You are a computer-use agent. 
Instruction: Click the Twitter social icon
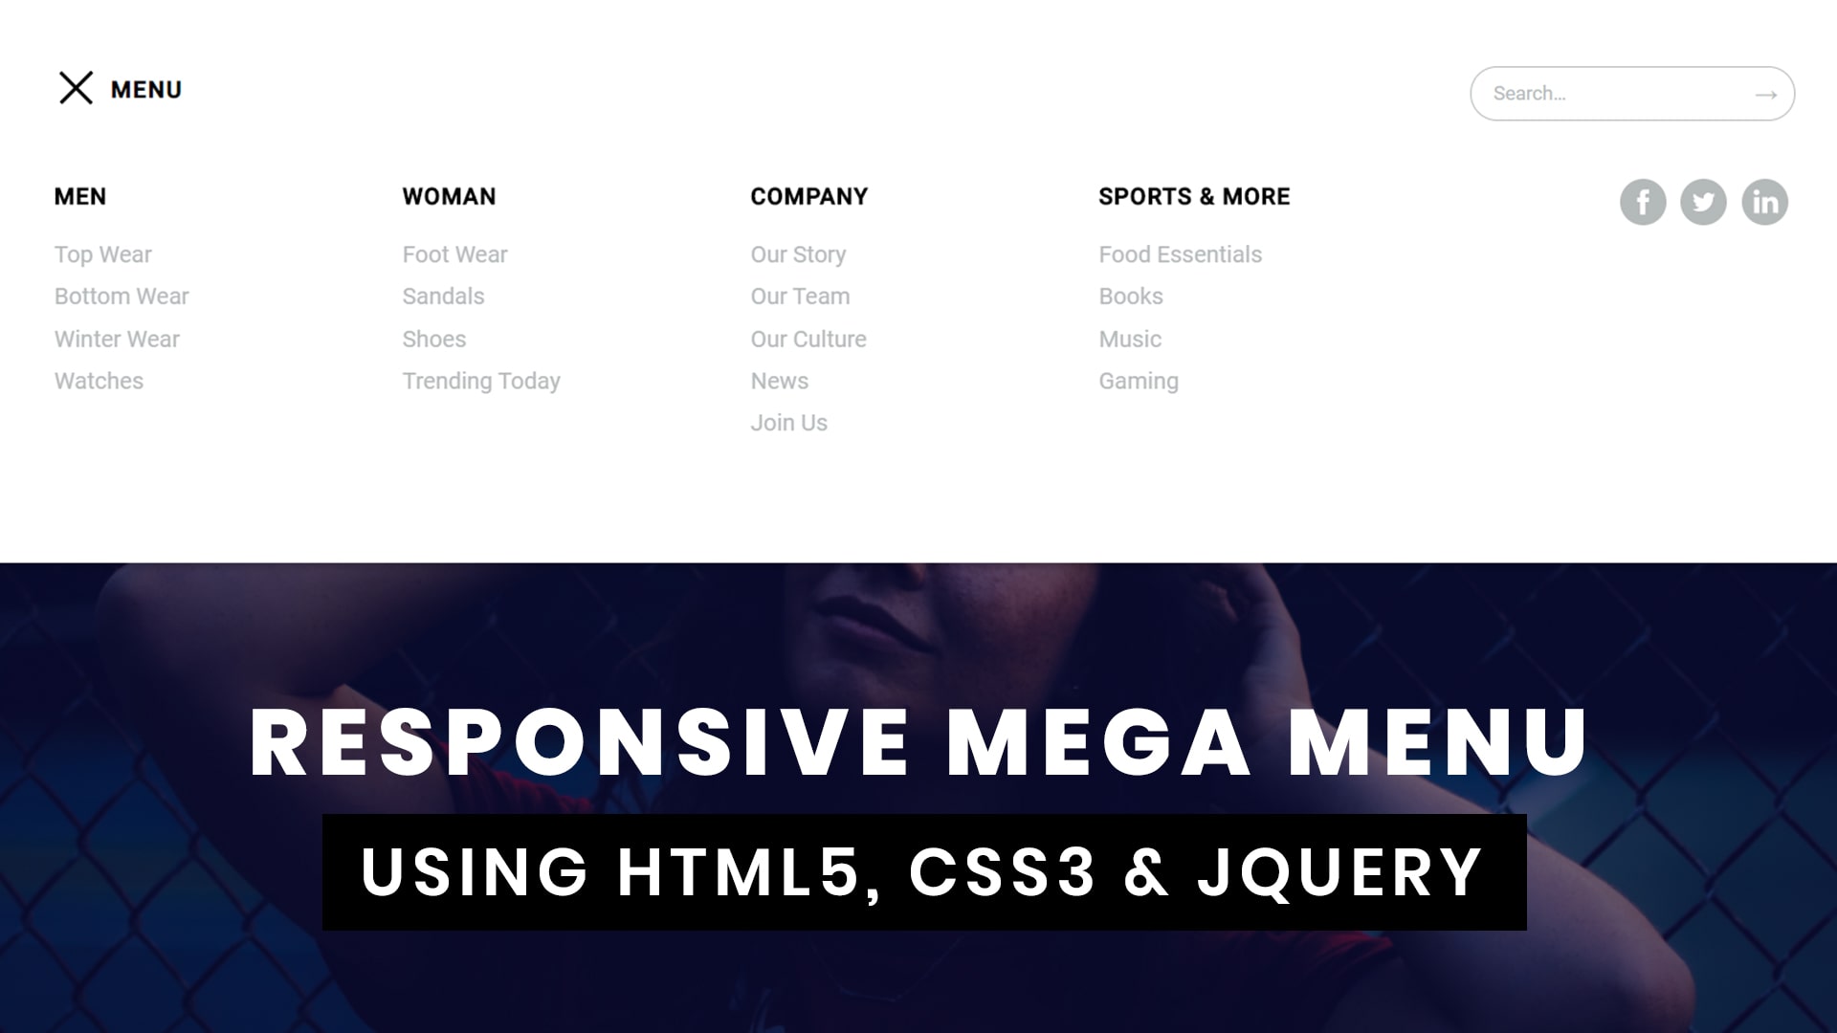(x=1703, y=202)
